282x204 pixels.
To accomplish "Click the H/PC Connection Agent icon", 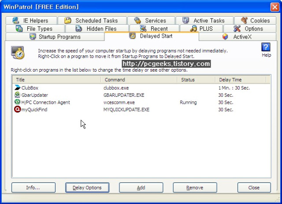I will click(x=17, y=102).
